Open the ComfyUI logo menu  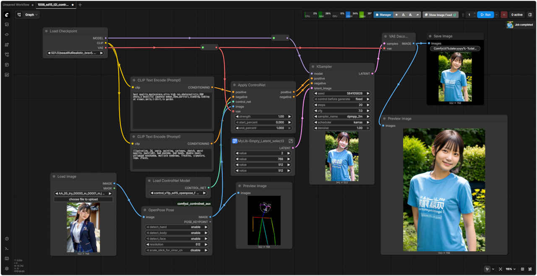click(7, 15)
